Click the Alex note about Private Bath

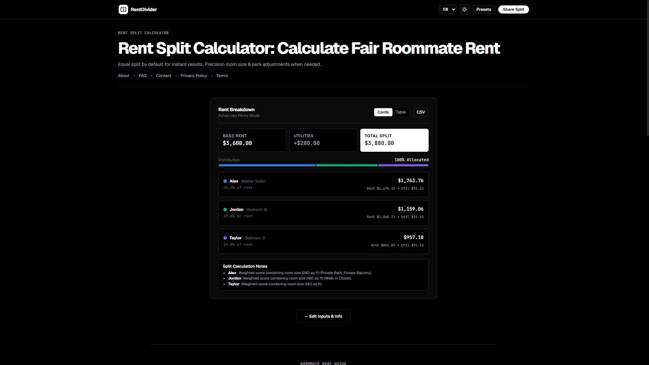click(x=300, y=273)
